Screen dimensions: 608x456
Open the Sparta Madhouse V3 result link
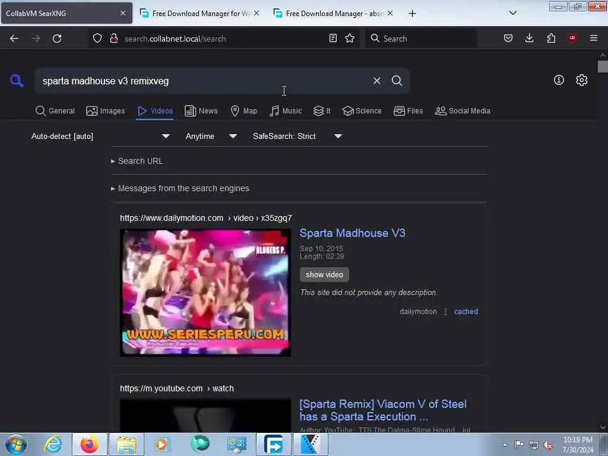pos(353,233)
